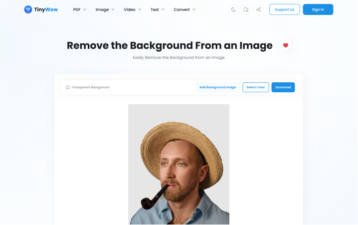Expand the Video dropdown menu
The image size is (358, 225).
(x=132, y=9)
